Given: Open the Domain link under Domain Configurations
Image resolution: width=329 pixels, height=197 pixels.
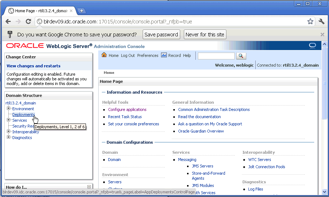Looking at the screenshot, I should [x=114, y=160].
